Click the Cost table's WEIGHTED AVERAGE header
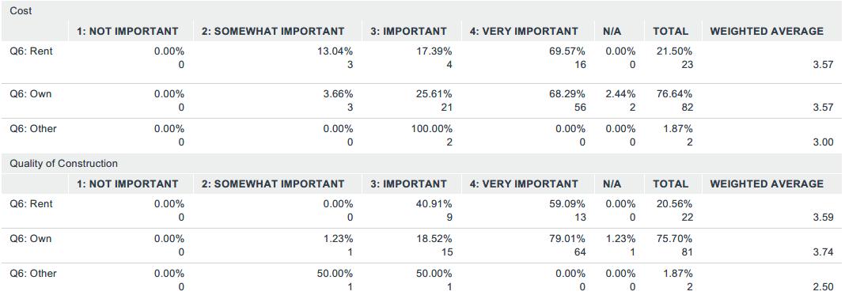 point(767,32)
